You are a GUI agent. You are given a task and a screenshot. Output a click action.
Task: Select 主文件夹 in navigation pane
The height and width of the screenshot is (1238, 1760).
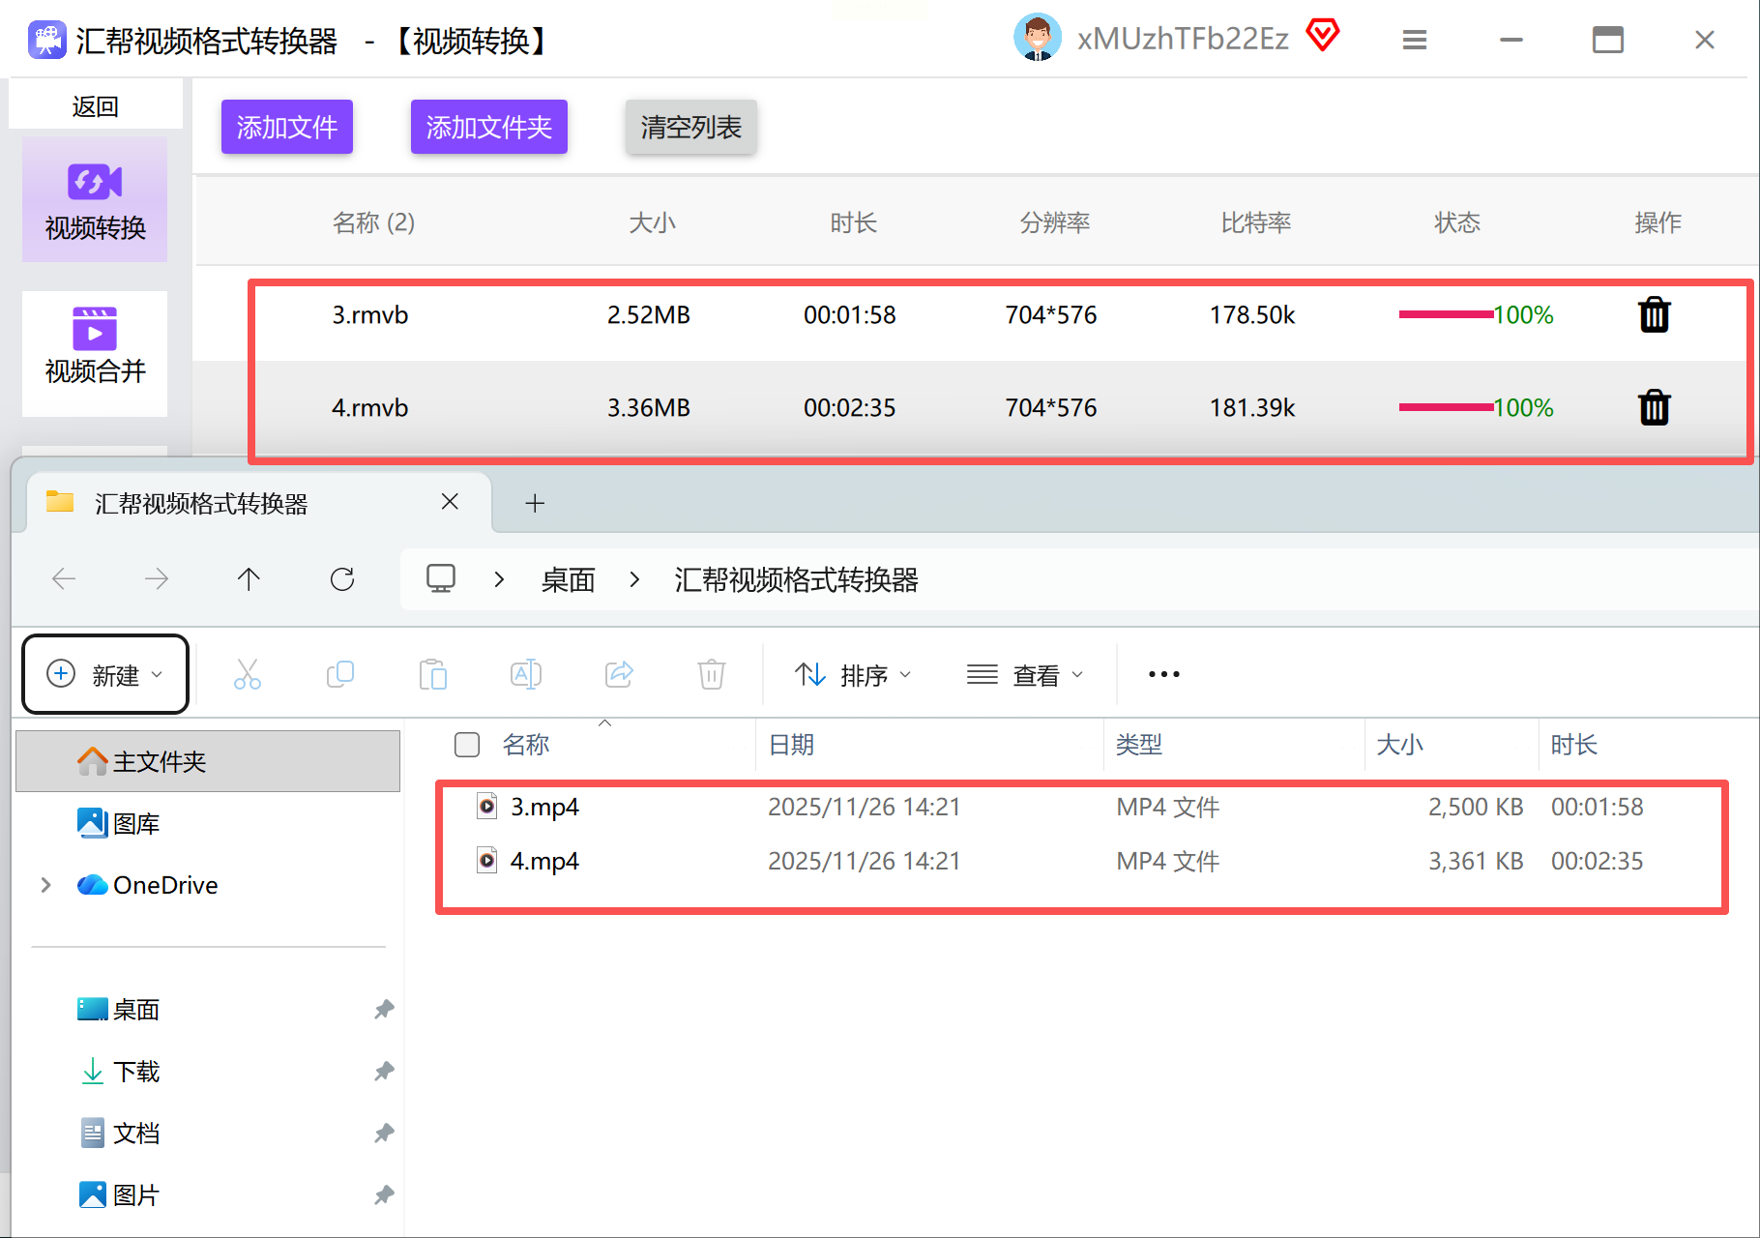click(160, 762)
